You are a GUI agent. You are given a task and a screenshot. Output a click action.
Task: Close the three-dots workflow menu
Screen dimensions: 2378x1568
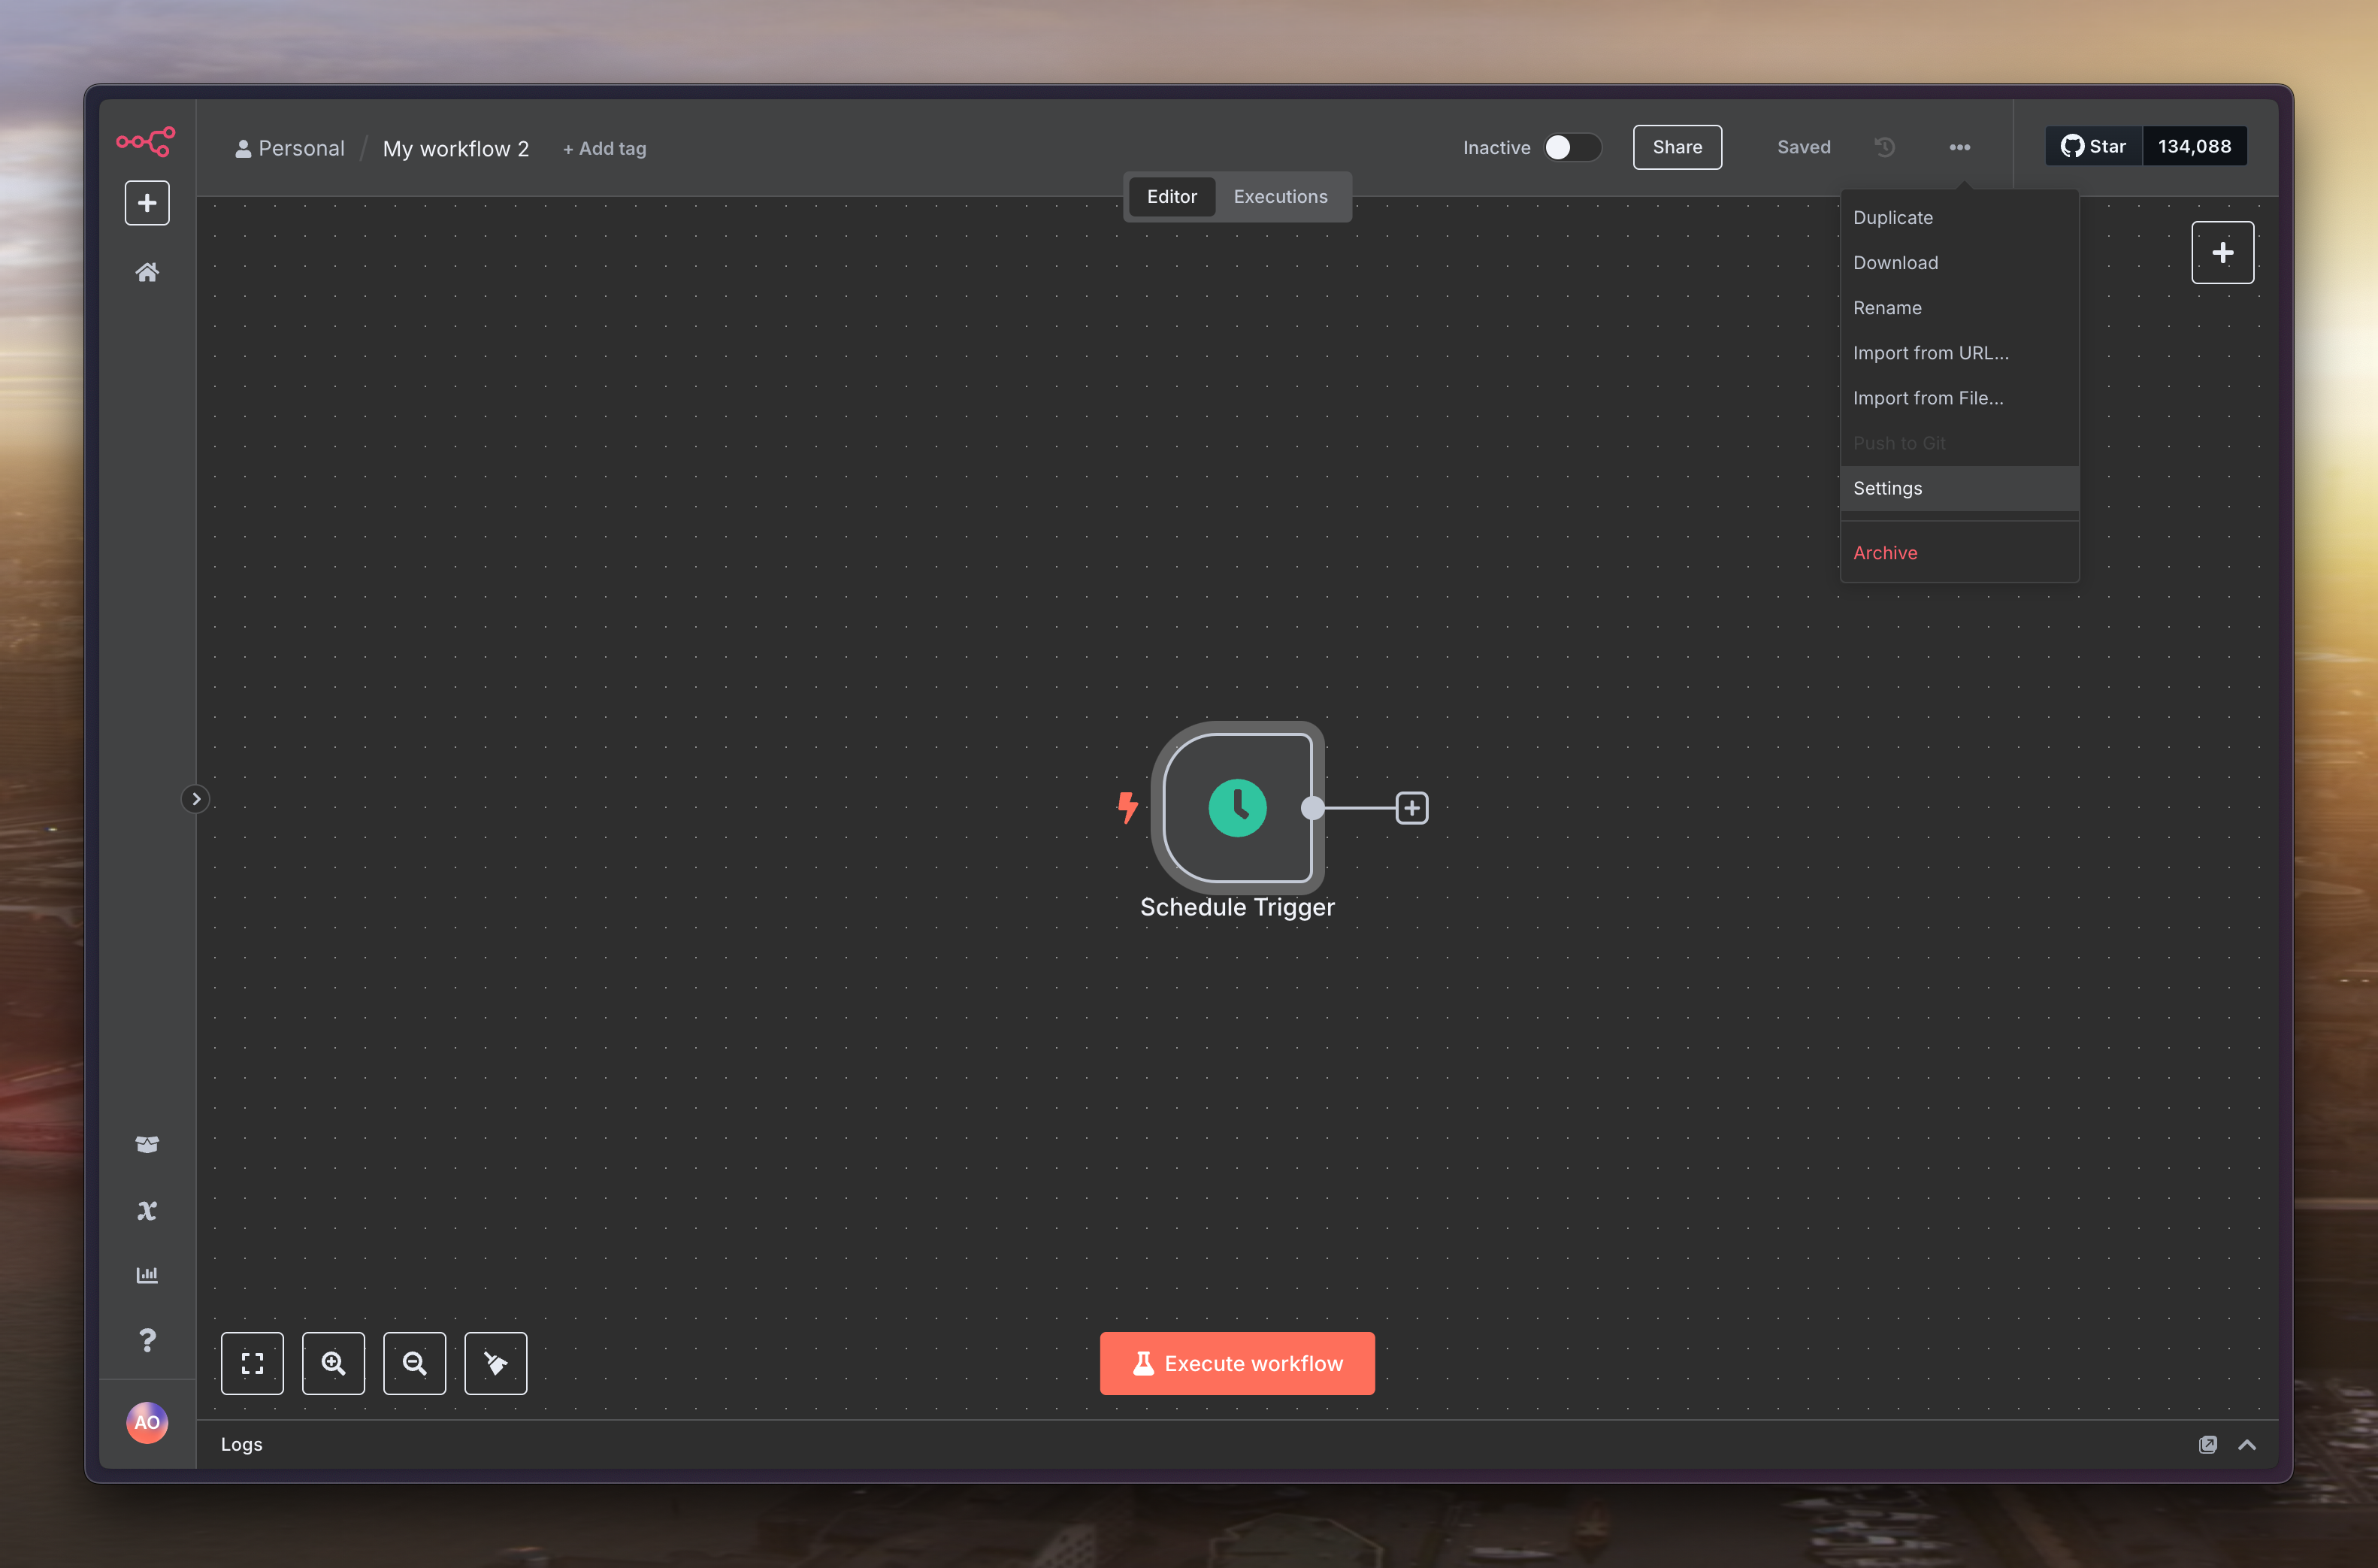coord(1959,147)
